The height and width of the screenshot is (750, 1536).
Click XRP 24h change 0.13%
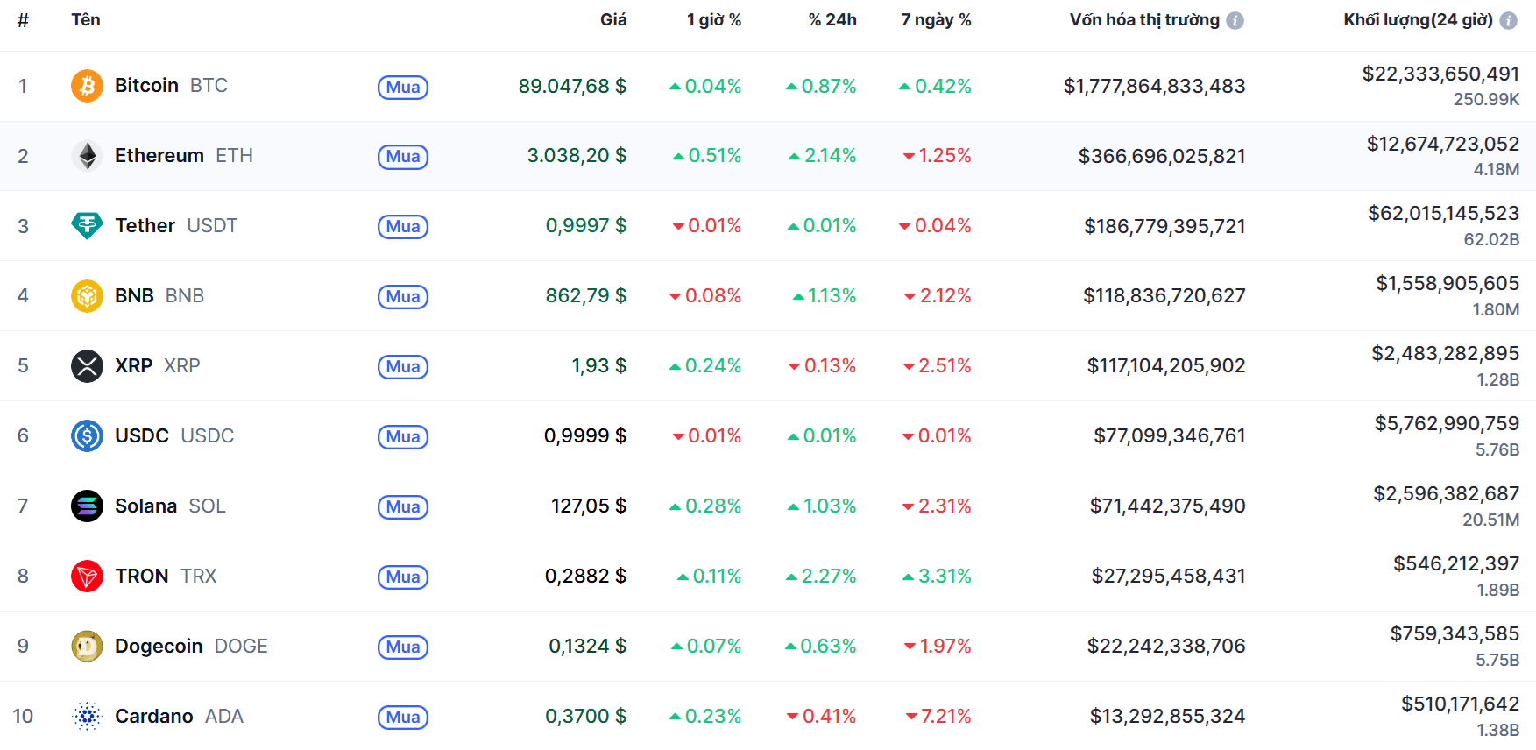[822, 366]
